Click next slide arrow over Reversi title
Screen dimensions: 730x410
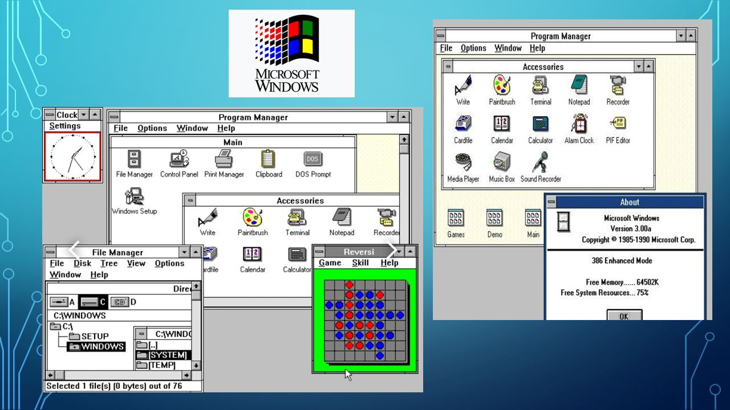(392, 249)
